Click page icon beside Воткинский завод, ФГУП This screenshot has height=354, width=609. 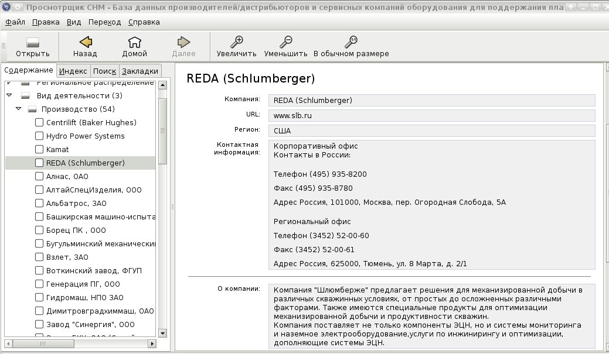click(x=39, y=271)
